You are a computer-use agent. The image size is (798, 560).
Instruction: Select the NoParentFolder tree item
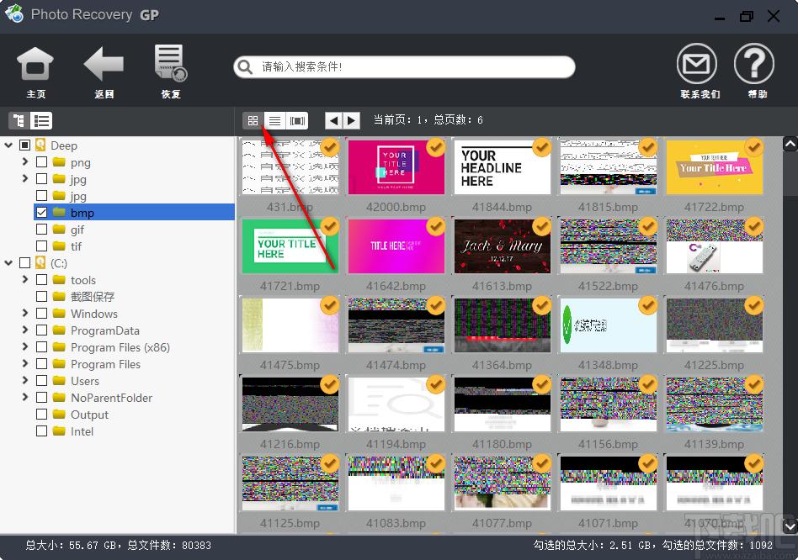(x=111, y=398)
